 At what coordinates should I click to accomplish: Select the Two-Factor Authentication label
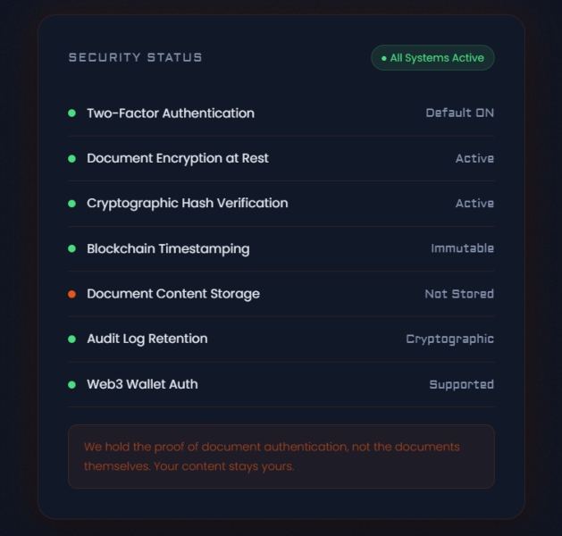[x=171, y=113]
